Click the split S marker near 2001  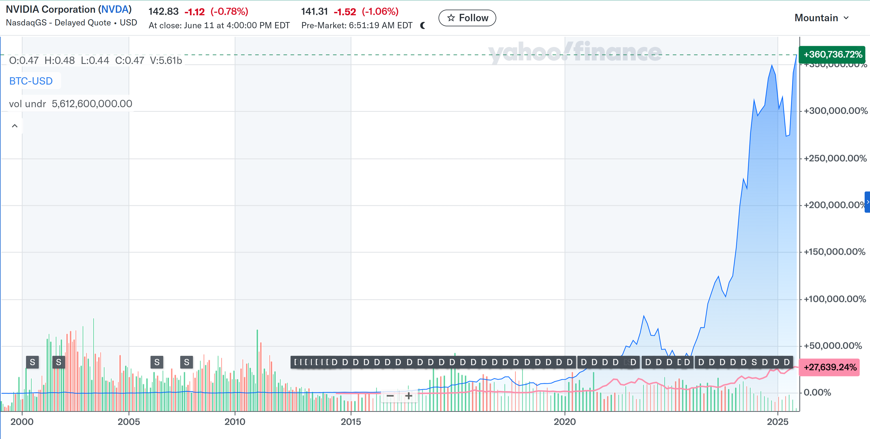(59, 362)
